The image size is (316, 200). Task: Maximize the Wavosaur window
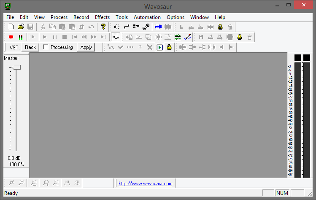click(289, 5)
